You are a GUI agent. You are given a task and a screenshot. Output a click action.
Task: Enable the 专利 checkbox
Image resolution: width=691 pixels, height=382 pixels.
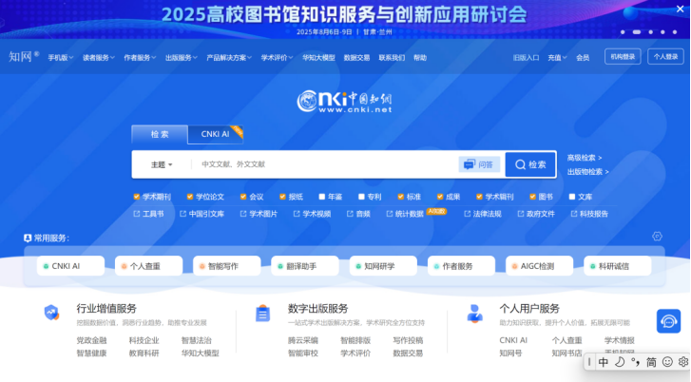point(361,197)
